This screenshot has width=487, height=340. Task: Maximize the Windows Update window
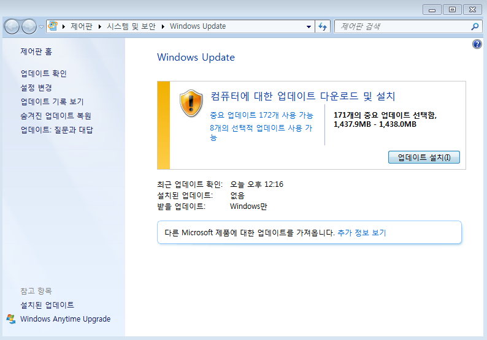pos(452,10)
